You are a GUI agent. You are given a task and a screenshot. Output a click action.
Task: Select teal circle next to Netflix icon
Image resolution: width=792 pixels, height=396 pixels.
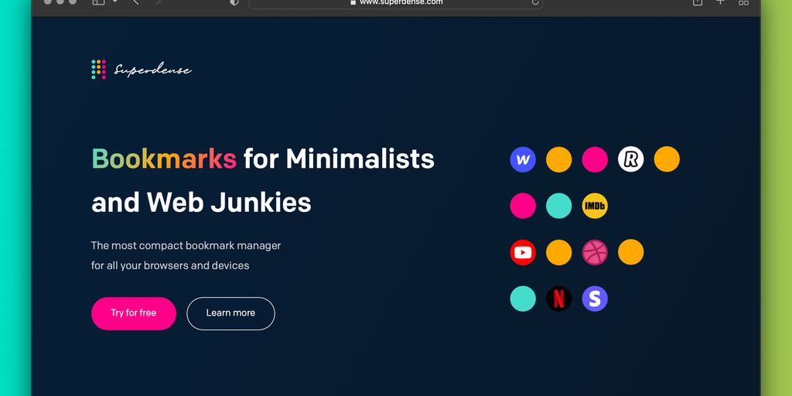[x=523, y=299]
